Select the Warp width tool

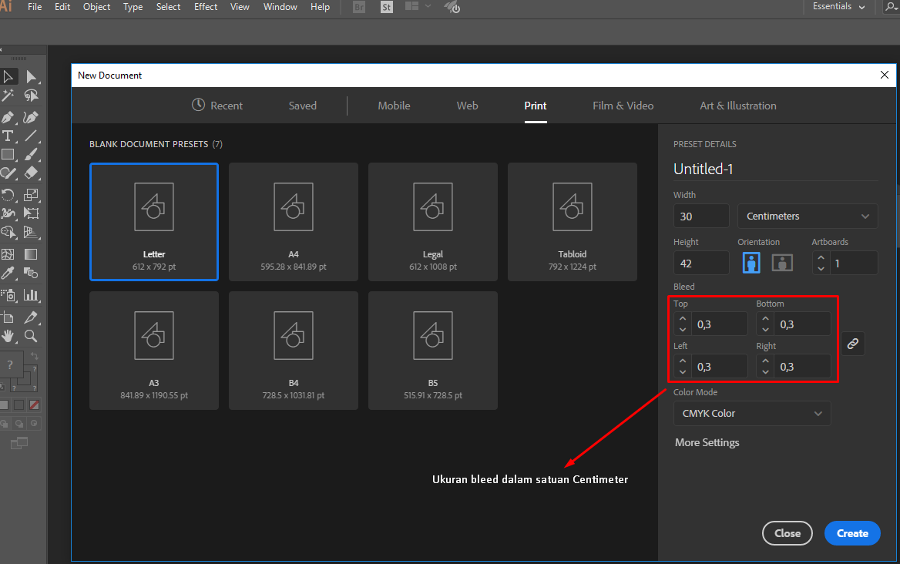point(8,213)
